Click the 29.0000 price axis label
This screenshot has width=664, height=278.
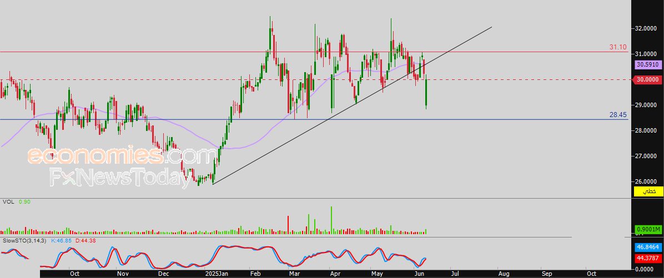click(645, 105)
